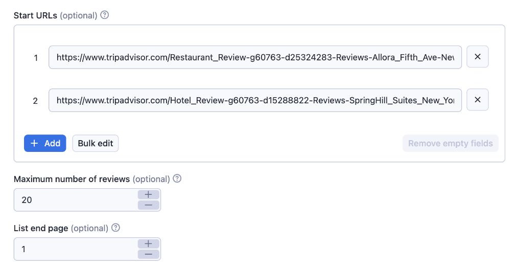Open Bulk edit for Start URLs

point(95,143)
